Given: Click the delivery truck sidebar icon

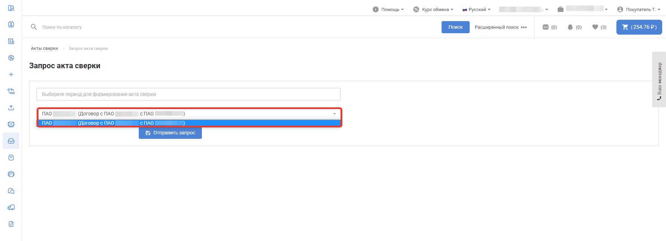Looking at the screenshot, I should (11, 207).
